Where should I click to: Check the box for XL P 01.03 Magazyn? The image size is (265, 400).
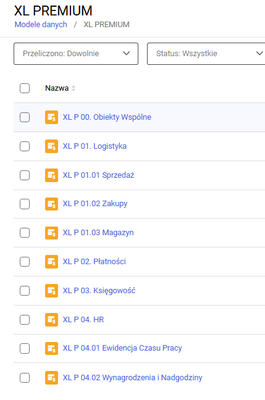click(25, 233)
